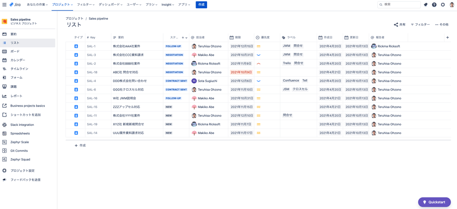Open the notifications bell icon
This screenshot has width=457, height=209.
click(x=425, y=5)
